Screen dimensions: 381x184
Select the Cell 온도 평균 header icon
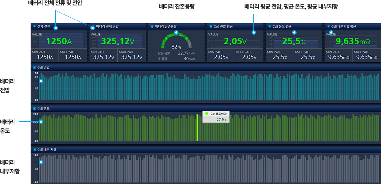[269, 27]
